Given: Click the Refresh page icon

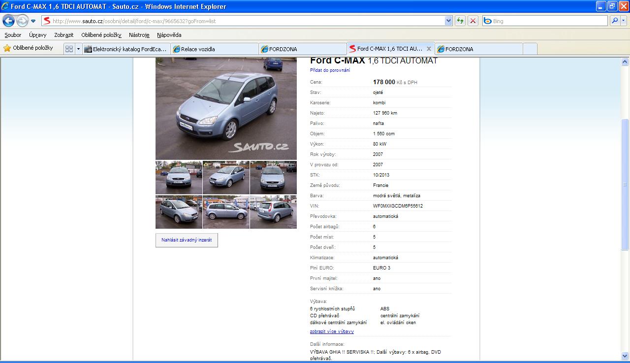Looking at the screenshot, I should pos(460,21).
